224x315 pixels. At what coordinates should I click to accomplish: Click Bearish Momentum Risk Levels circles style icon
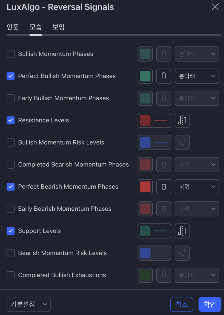coord(182,253)
